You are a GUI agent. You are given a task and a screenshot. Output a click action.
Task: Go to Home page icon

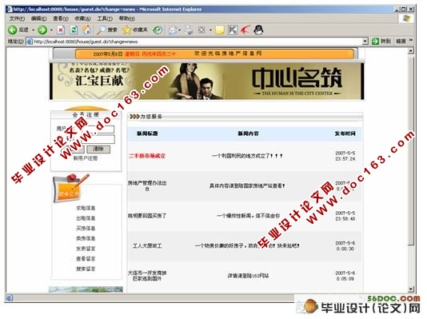click(86, 30)
